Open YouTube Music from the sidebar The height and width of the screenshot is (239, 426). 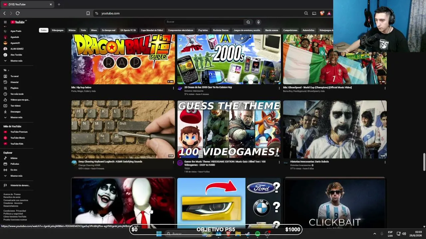point(17,138)
